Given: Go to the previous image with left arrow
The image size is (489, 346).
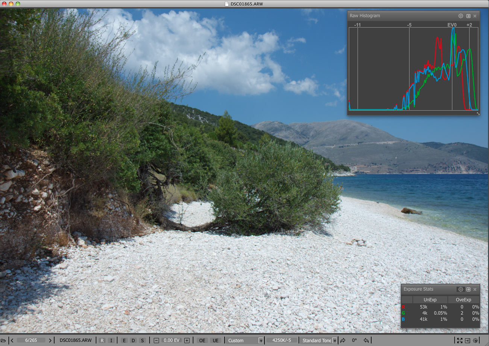Looking at the screenshot, I should 12,340.
